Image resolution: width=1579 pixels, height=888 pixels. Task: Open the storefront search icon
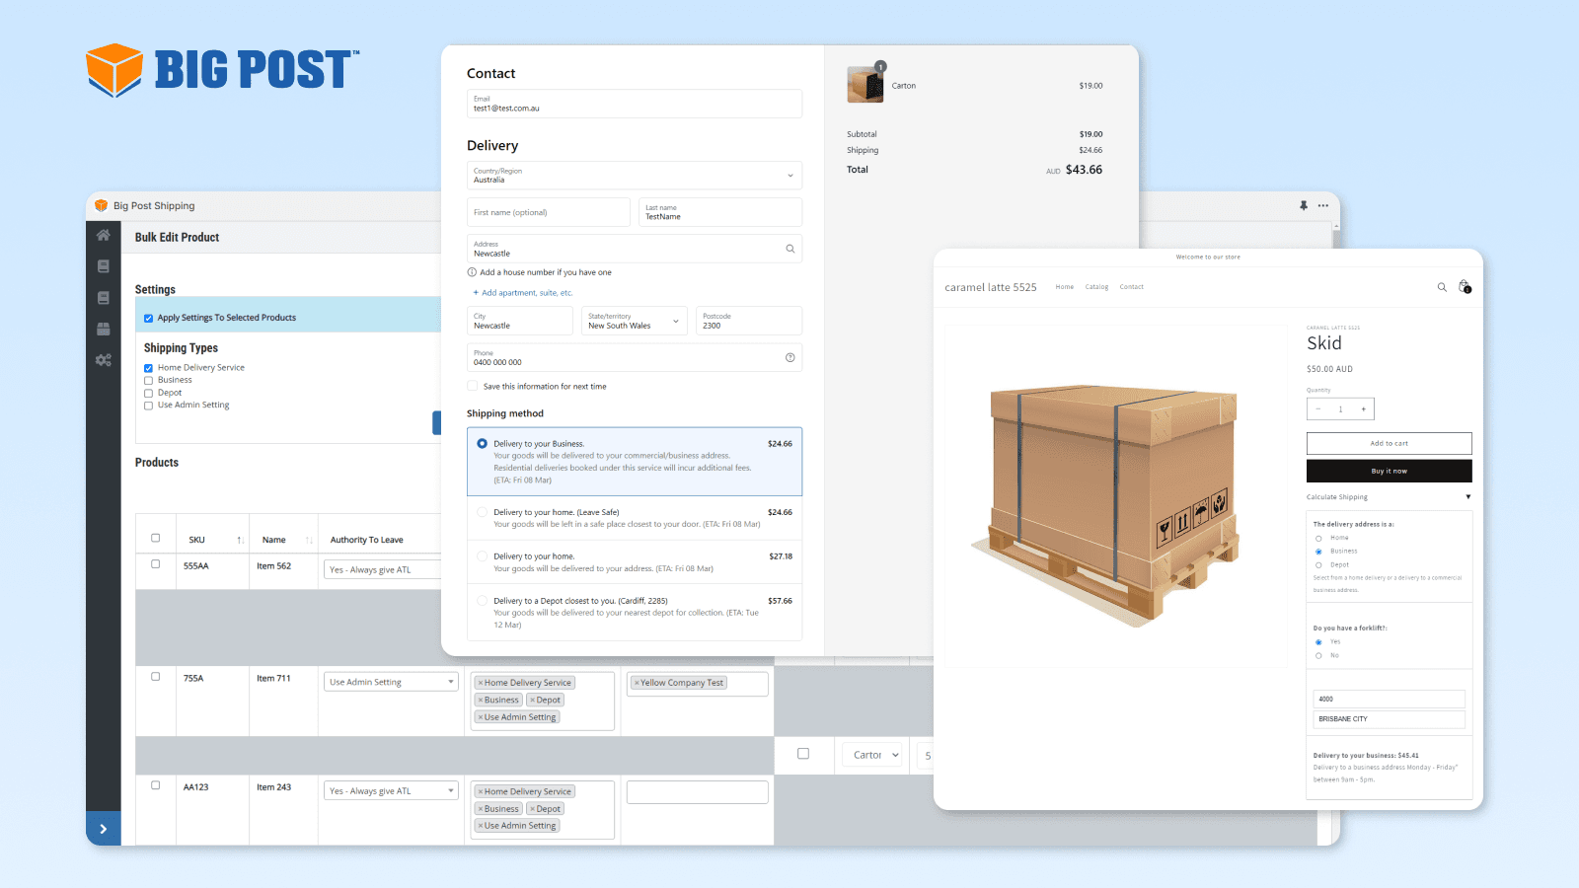1442,286
